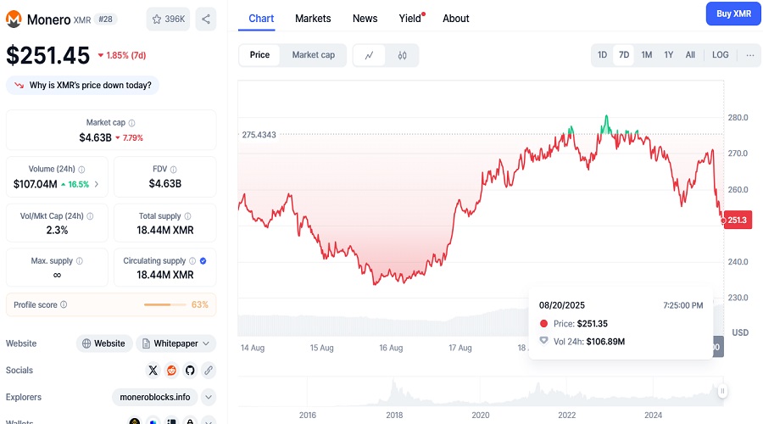The height and width of the screenshot is (424, 763).
Task: Select Market cap chart mode
Action: (x=314, y=55)
